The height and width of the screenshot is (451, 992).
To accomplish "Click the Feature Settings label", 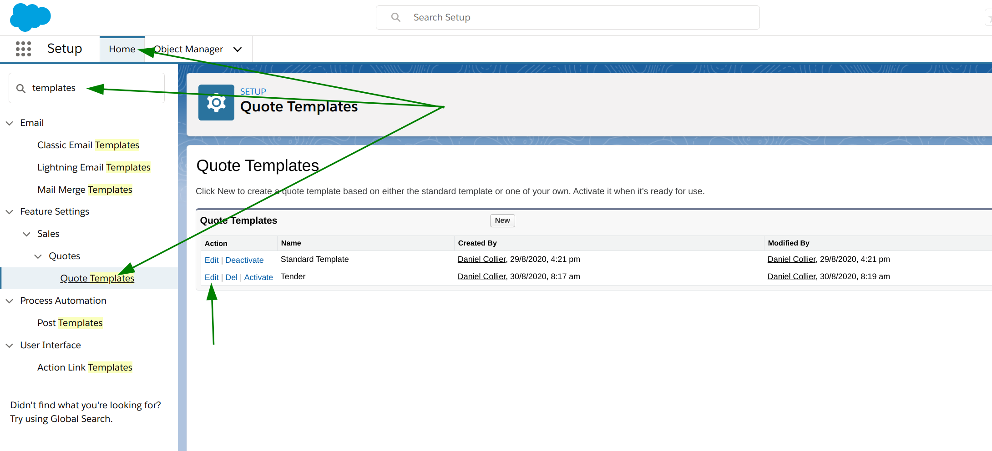I will tap(55, 211).
